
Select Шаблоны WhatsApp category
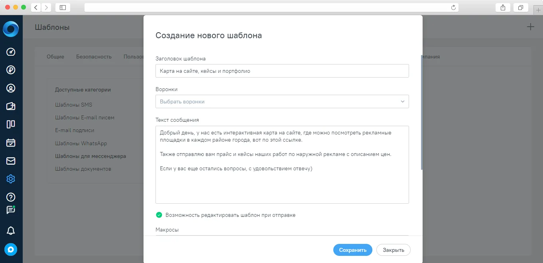coord(81,143)
